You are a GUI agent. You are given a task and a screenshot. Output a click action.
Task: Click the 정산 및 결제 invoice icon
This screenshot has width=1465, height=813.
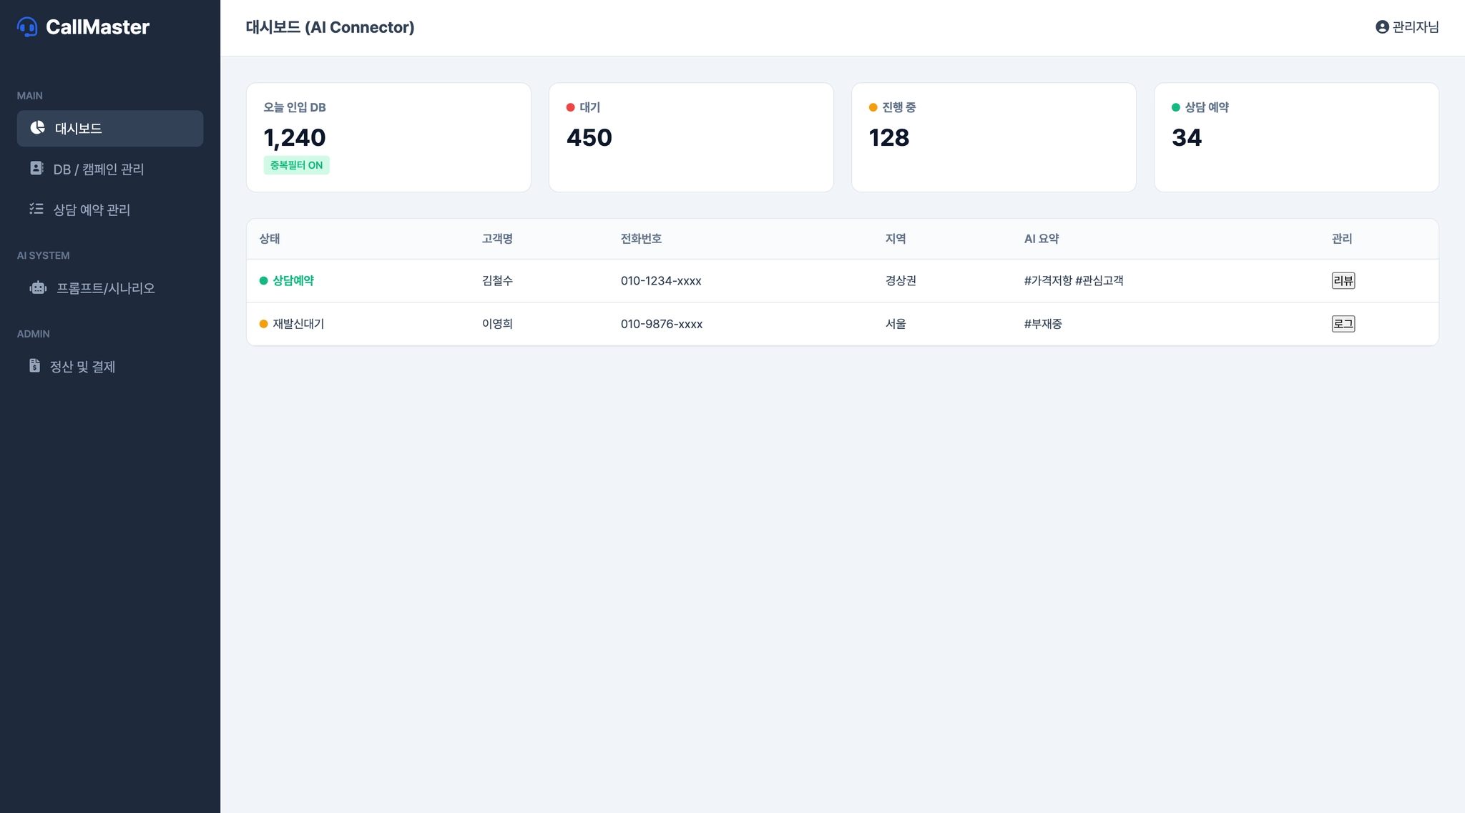pos(34,365)
